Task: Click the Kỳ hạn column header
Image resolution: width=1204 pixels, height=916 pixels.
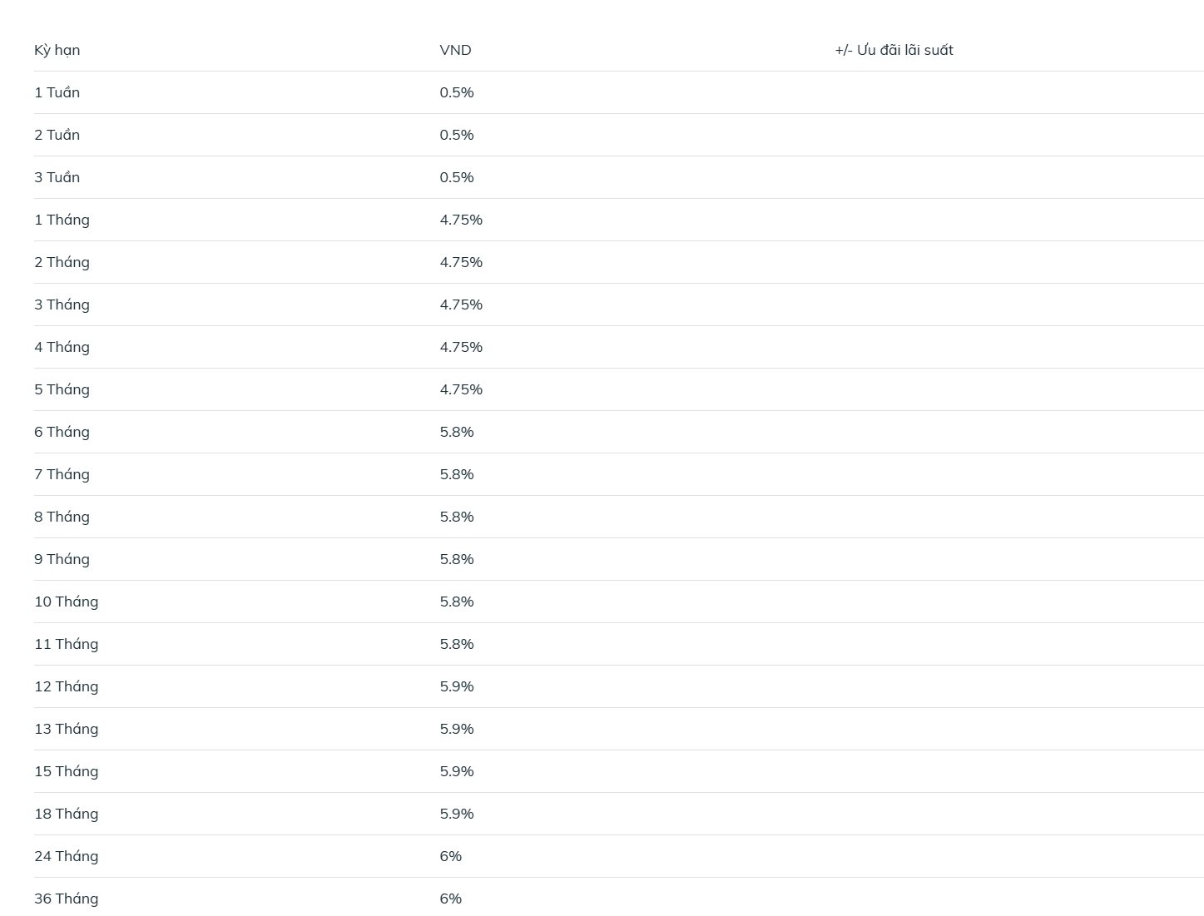Action: click(x=57, y=50)
